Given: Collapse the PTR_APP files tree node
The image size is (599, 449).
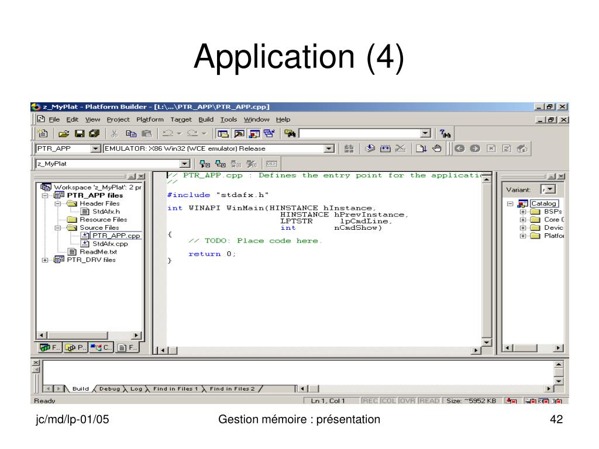Looking at the screenshot, I should [45, 195].
